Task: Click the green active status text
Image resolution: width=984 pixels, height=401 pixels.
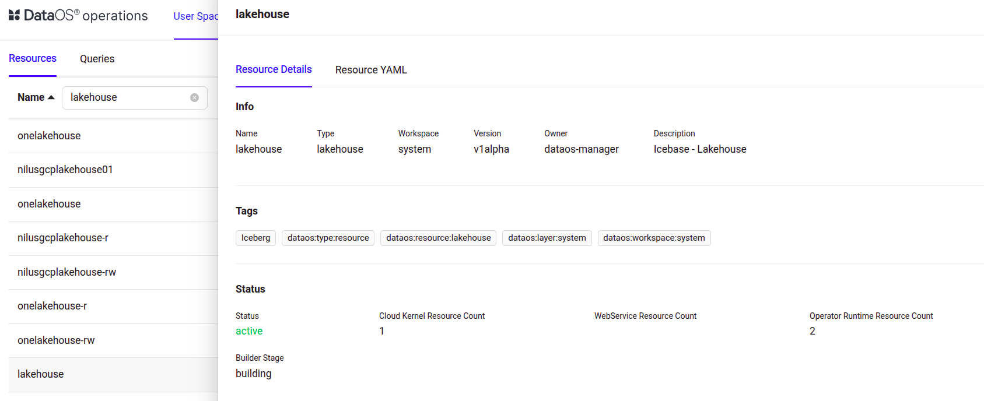Action: [x=249, y=331]
